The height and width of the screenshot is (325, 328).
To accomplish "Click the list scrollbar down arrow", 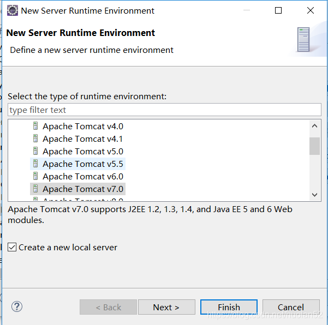I will (x=314, y=195).
